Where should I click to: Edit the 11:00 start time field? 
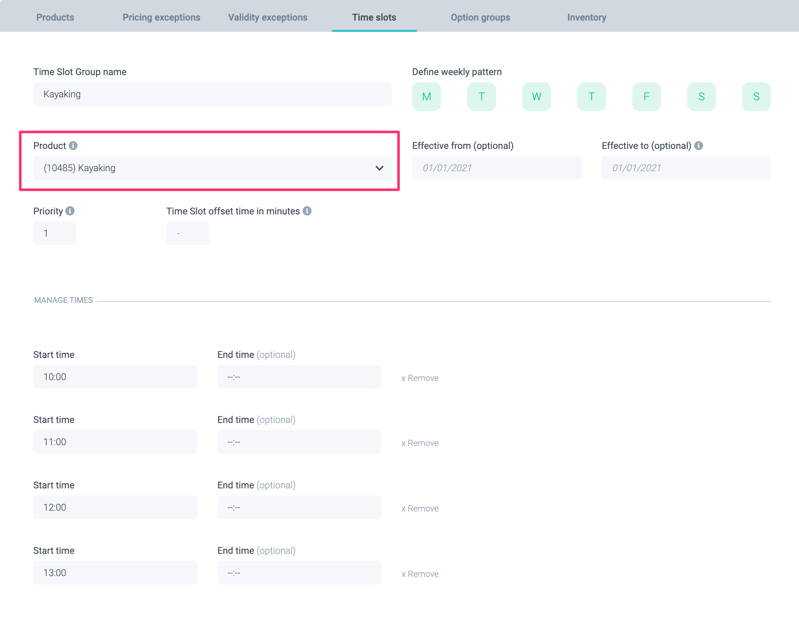pyautogui.click(x=115, y=442)
